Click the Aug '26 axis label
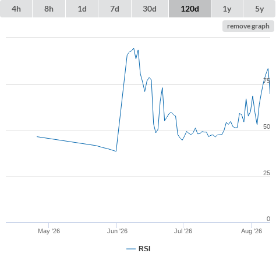The image size is (276, 264). coord(252,231)
